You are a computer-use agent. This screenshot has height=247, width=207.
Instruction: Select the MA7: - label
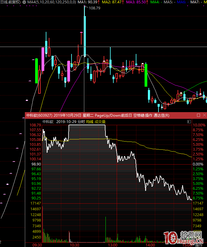tap(196, 2)
